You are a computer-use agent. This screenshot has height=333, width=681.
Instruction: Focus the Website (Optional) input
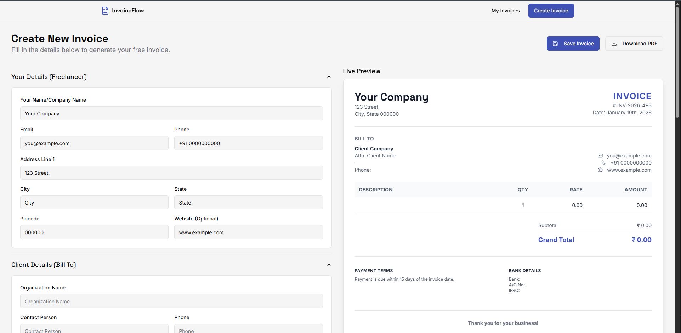tap(248, 232)
